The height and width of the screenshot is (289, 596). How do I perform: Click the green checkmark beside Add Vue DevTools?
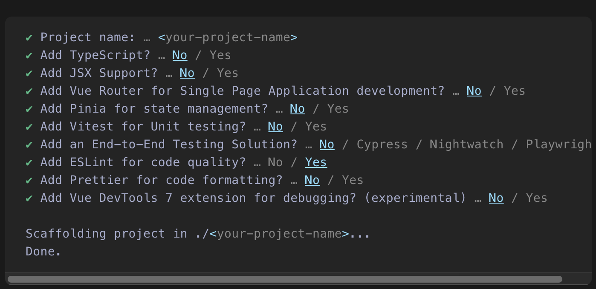(x=29, y=198)
